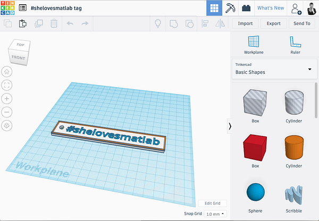Redo the last action
Image resolution: width=319 pixels, height=221 pixels.
coord(85,23)
